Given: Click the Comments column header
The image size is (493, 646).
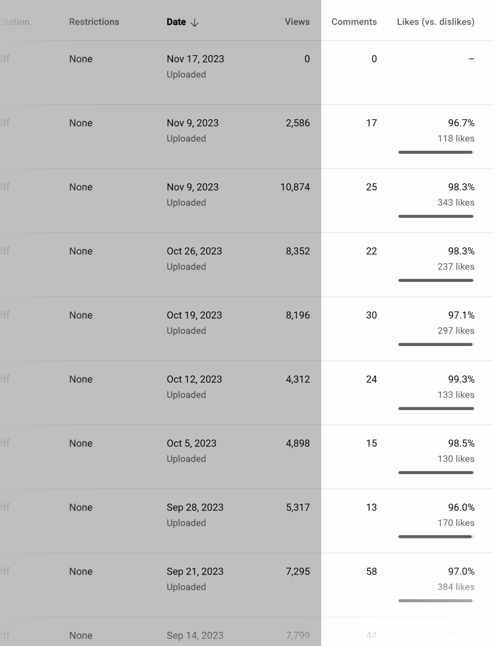Looking at the screenshot, I should click(x=354, y=22).
